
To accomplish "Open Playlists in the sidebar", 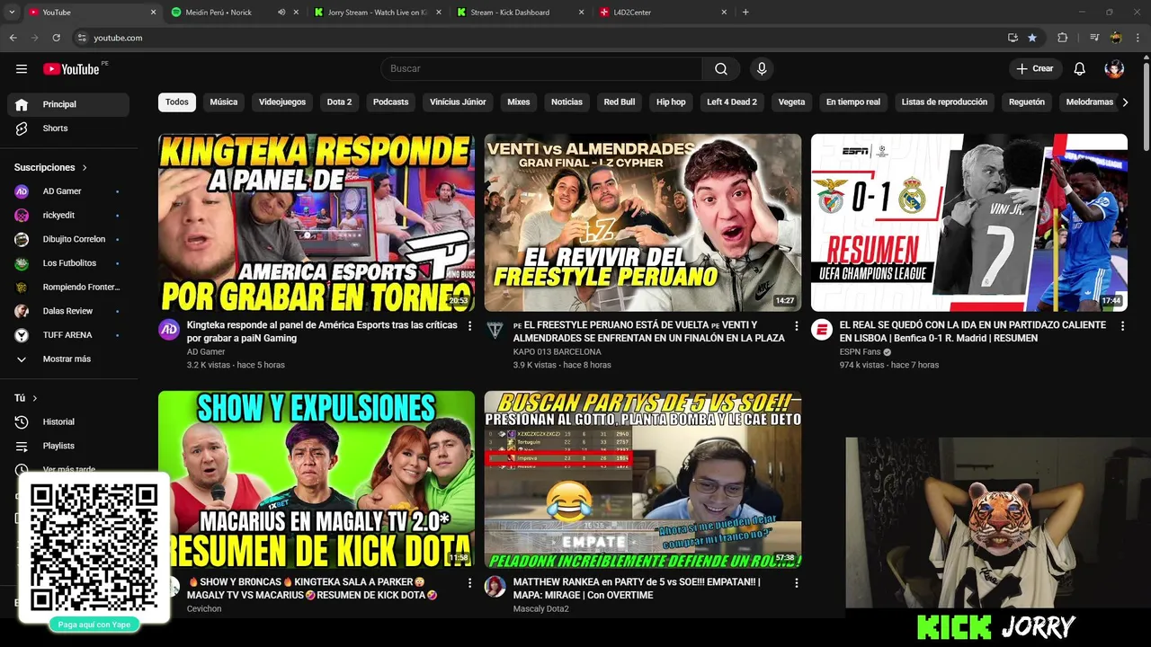I will point(68,446).
